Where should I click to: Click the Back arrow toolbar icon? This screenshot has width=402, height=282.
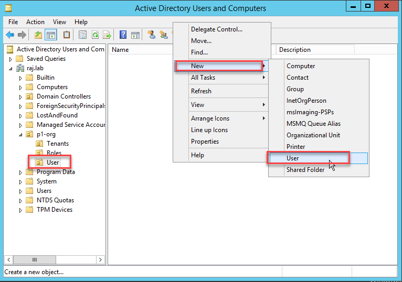10,35
